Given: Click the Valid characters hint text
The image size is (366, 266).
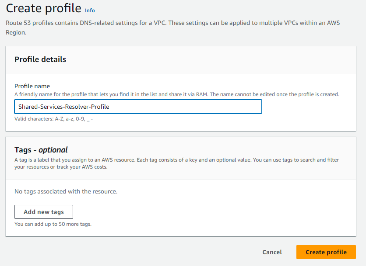Looking at the screenshot, I should click(53, 118).
